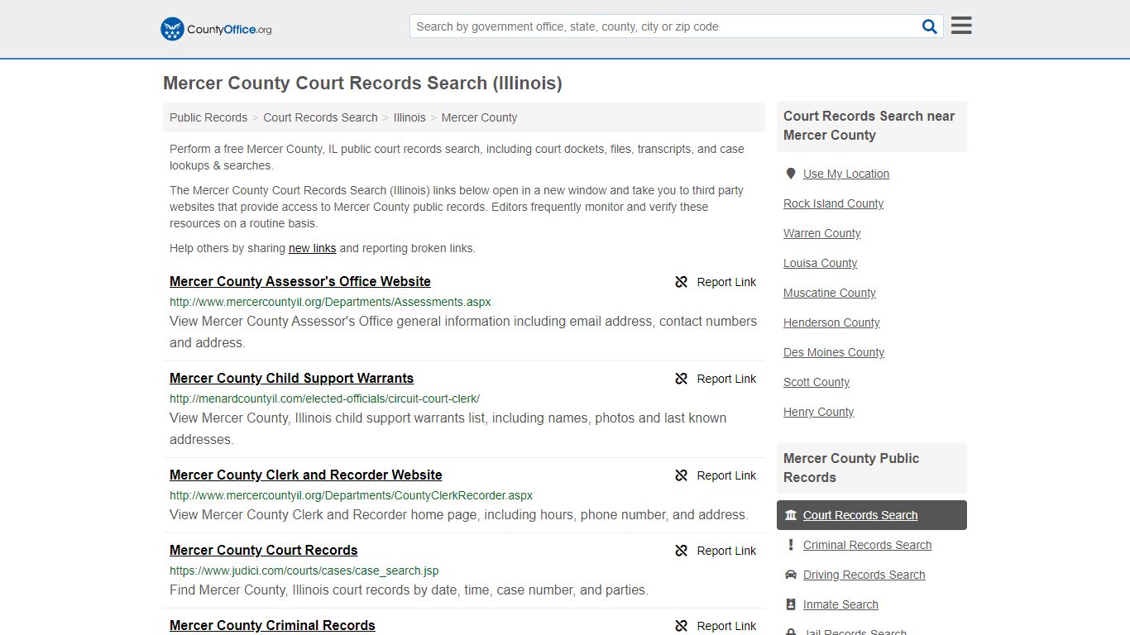Go to Muscatine County

829,293
